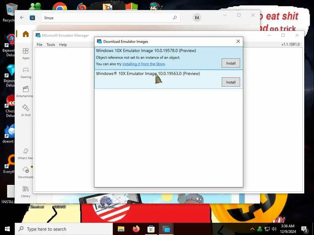The image size is (314, 235).
Task: Select 'Object reference not set' error text
Action: (138, 58)
